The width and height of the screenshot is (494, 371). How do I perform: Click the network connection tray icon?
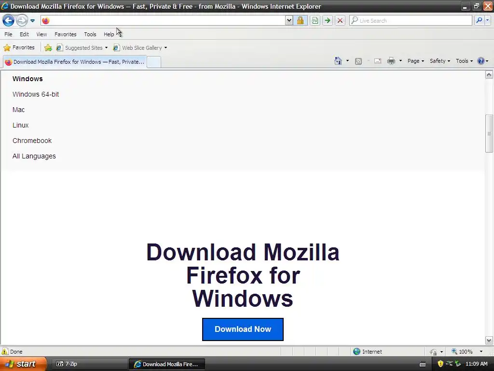(x=449, y=364)
